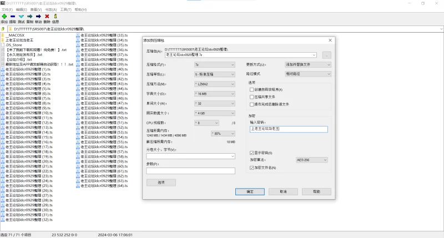The width and height of the screenshot is (444, 238).
Task: Open the 压缩等级 5-标准压缩 dropdown
Action: pyautogui.click(x=215, y=74)
